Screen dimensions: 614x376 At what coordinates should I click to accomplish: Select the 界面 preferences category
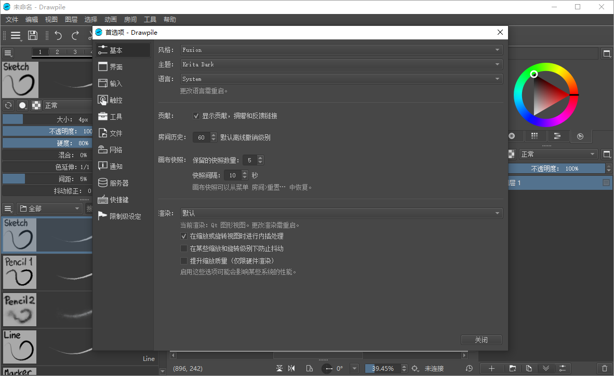point(123,67)
